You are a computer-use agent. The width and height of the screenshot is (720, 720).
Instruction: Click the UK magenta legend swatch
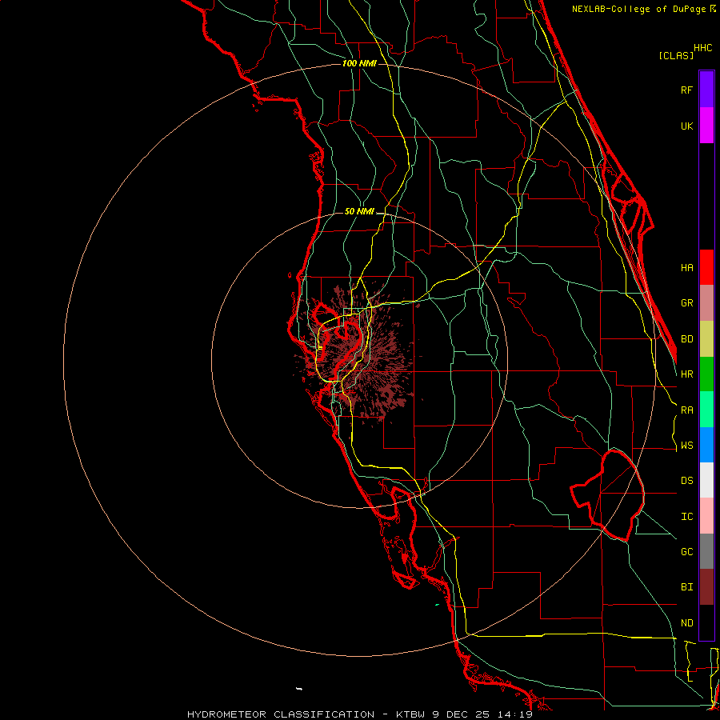point(706,126)
